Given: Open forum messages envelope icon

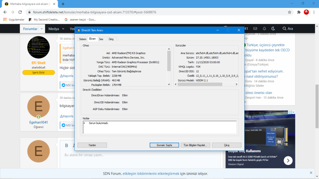Looking at the screenshot, I should [x=255, y=29].
